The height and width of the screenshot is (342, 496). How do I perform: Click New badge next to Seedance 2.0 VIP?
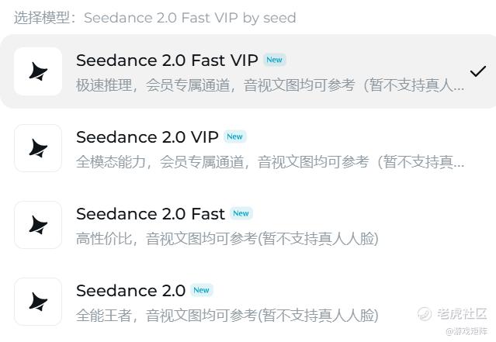[235, 136]
